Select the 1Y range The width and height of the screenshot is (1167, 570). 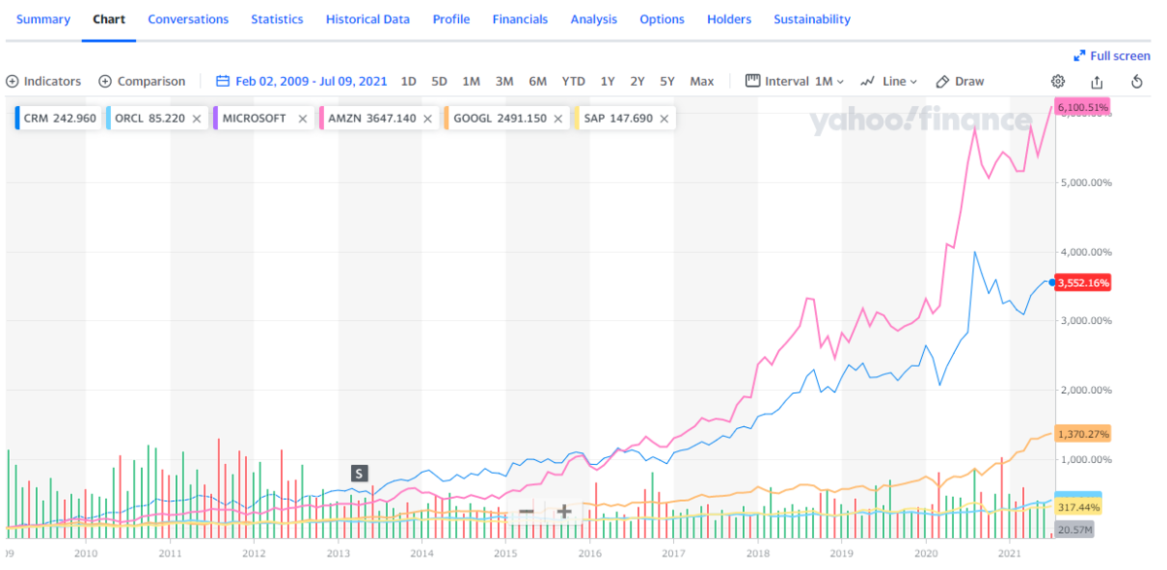click(x=608, y=82)
